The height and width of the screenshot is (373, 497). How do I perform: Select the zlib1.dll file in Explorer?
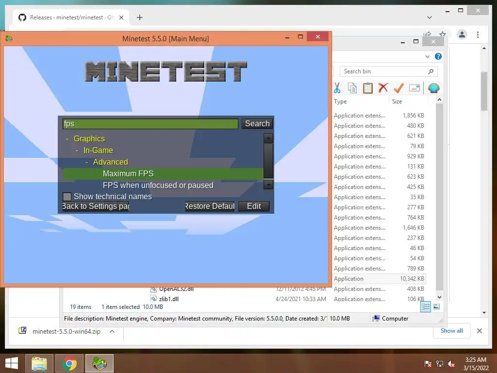168,299
